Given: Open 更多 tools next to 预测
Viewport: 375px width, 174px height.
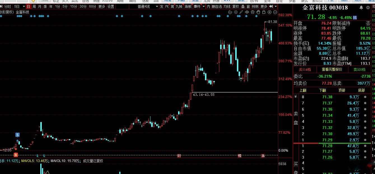Looking at the screenshot, I should (264, 6).
